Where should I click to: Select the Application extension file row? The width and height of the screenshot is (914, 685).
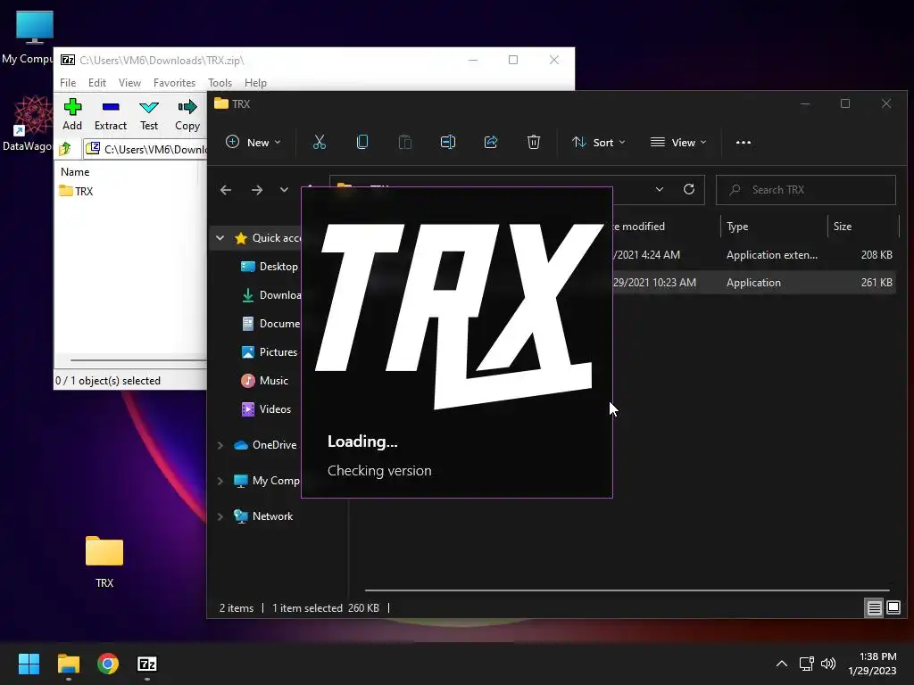[754, 254]
